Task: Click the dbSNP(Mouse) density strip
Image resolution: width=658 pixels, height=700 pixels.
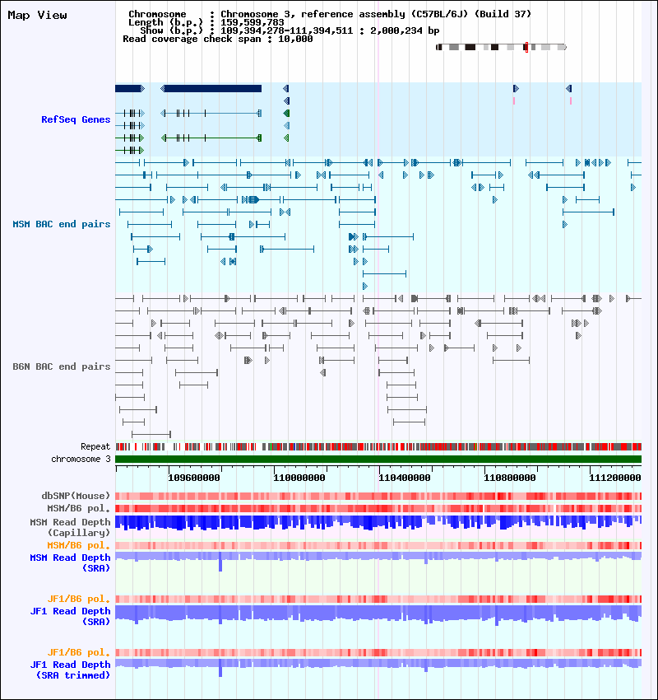Action: [378, 496]
